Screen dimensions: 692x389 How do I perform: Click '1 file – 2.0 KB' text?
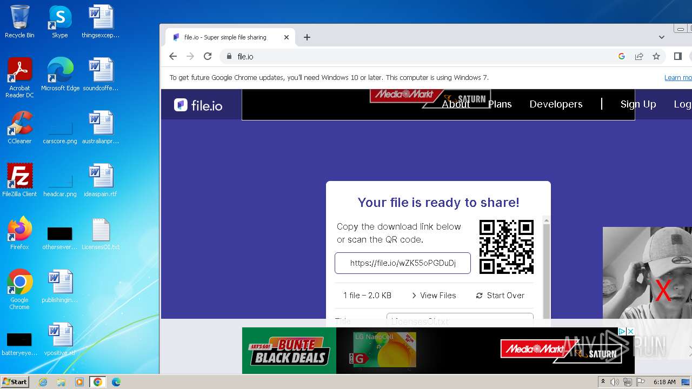(367, 296)
